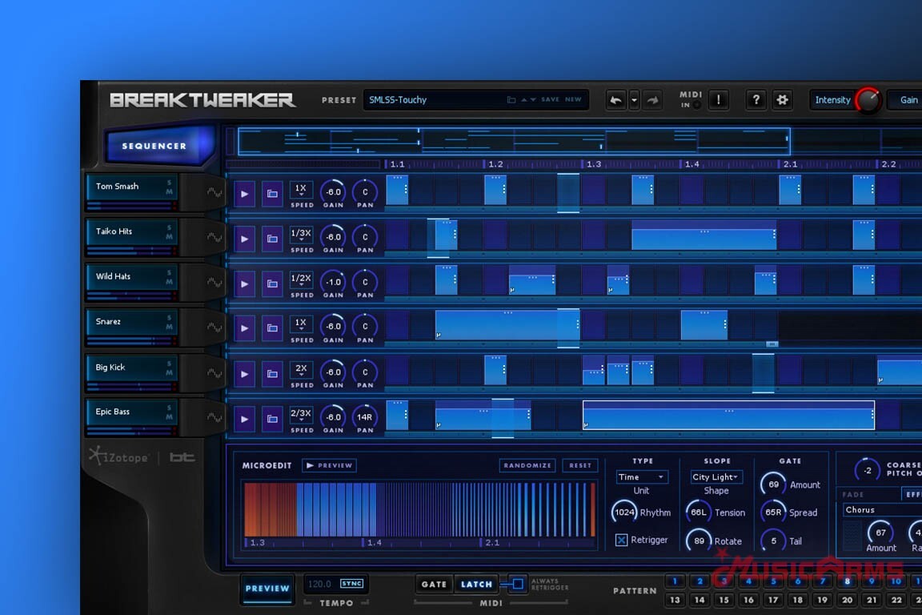922x615 pixels.
Task: Click the red Intensity knob
Action: pos(868,101)
